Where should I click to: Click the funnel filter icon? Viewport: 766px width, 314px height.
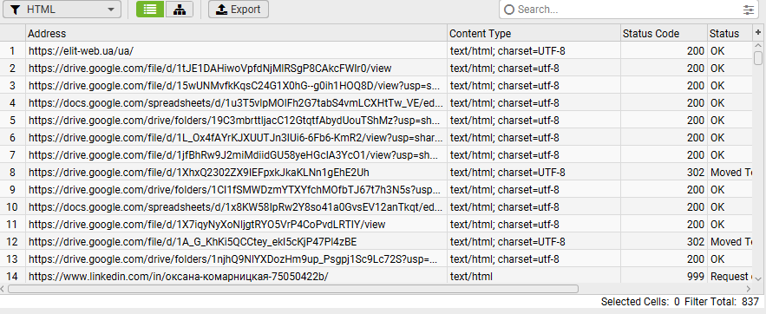(16, 10)
